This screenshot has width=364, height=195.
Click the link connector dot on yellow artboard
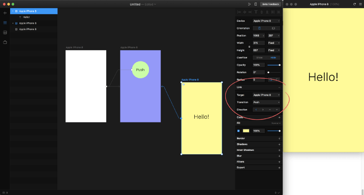(181, 118)
